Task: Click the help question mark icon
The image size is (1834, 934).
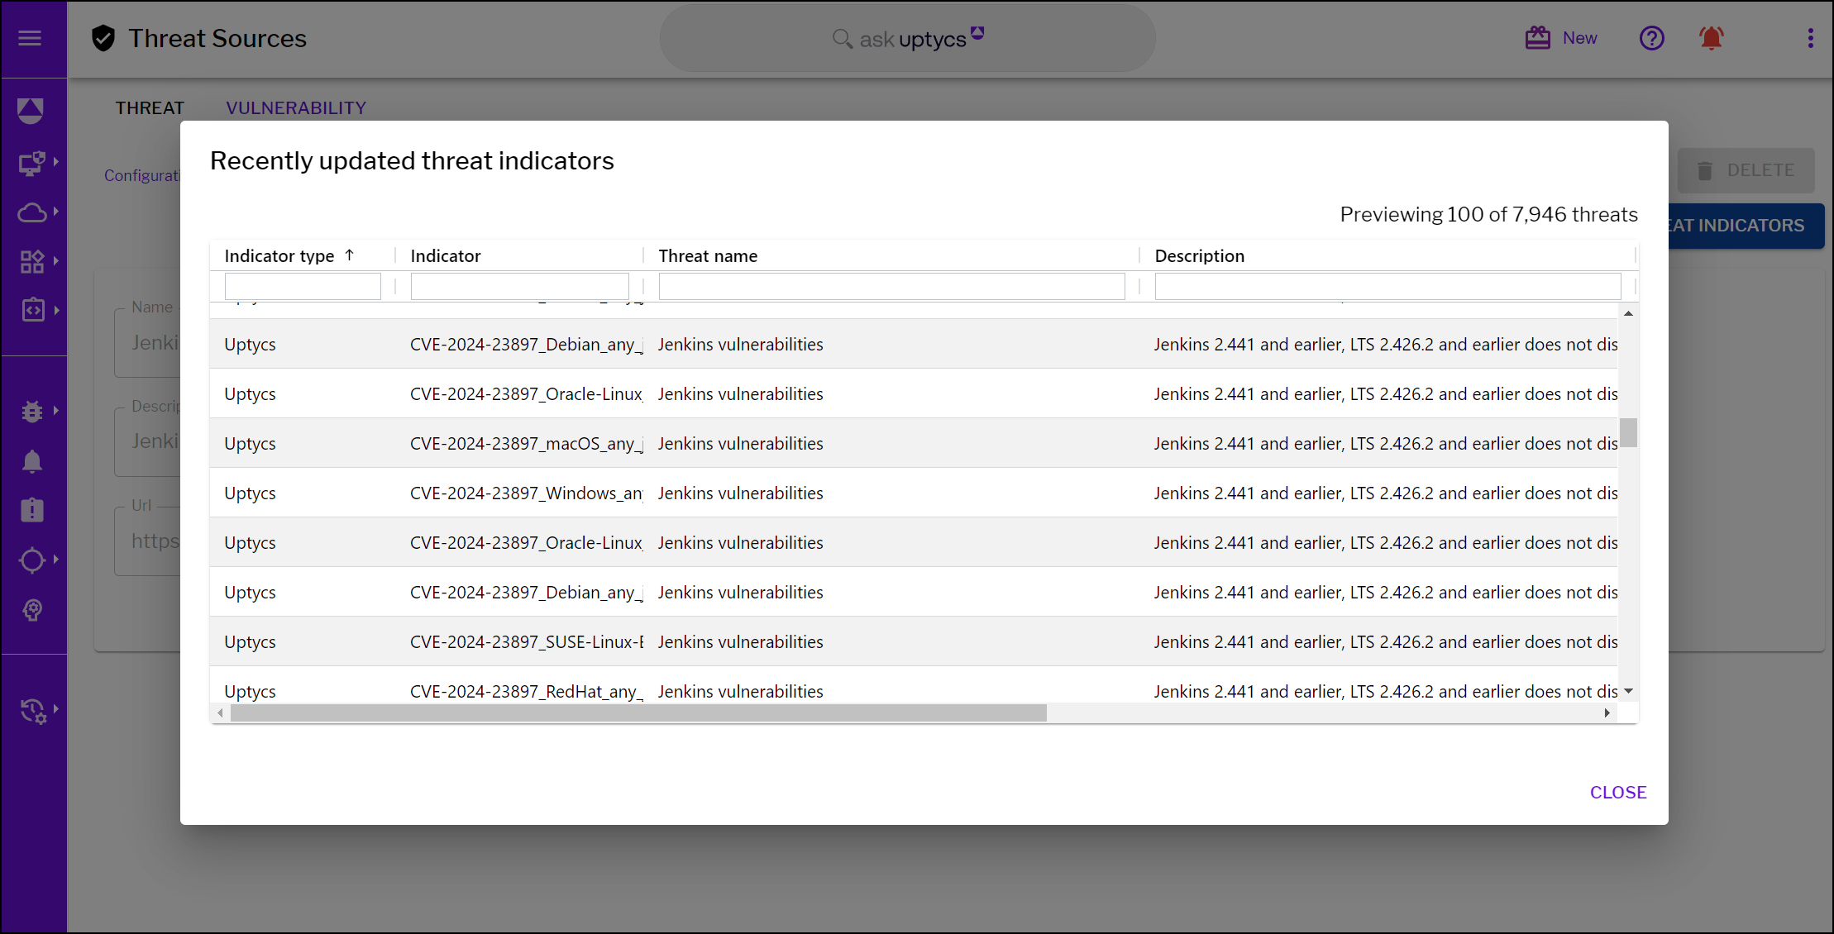Action: (1652, 37)
